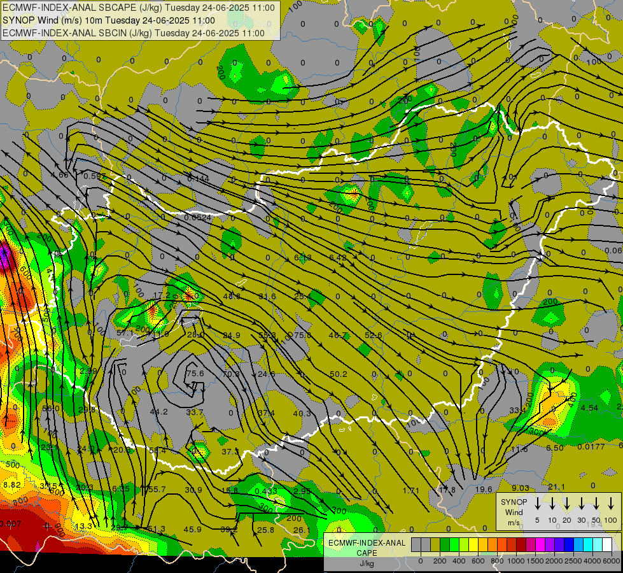
Task: Select the dark red CAPE swatch at 1000
Action: click(x=521, y=545)
